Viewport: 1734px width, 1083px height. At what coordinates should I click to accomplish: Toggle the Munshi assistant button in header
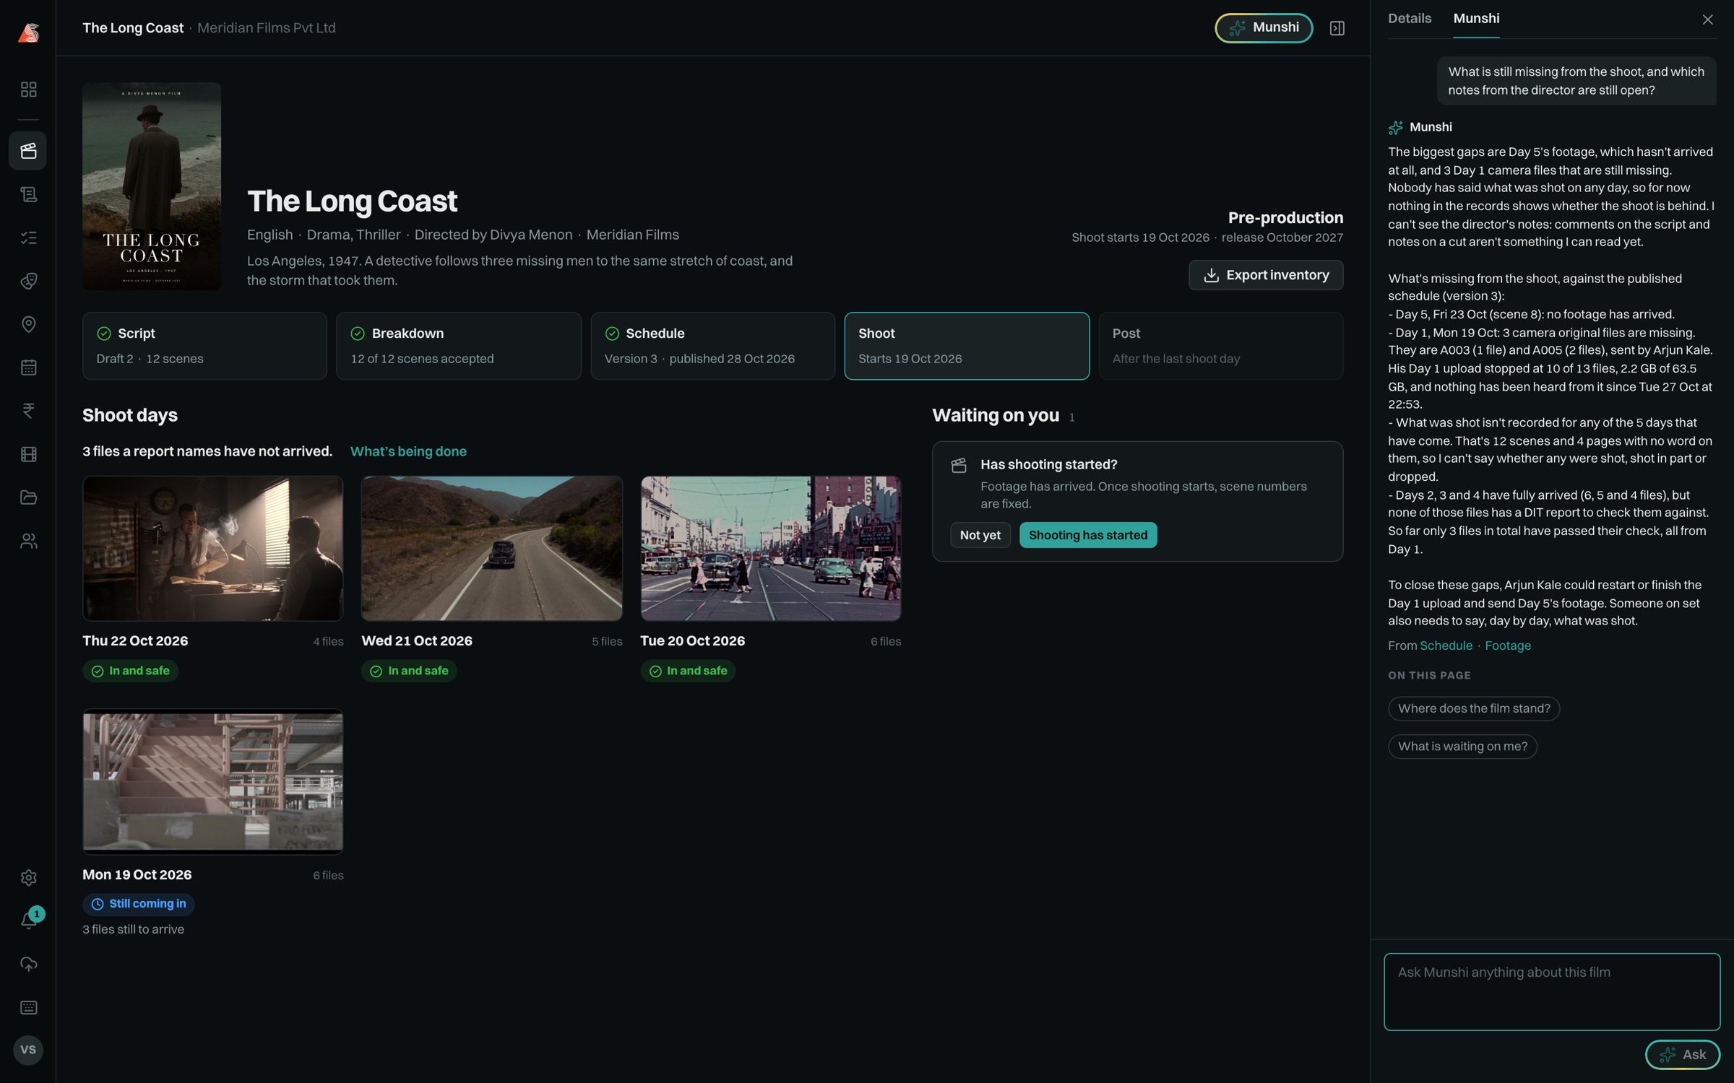(1264, 28)
